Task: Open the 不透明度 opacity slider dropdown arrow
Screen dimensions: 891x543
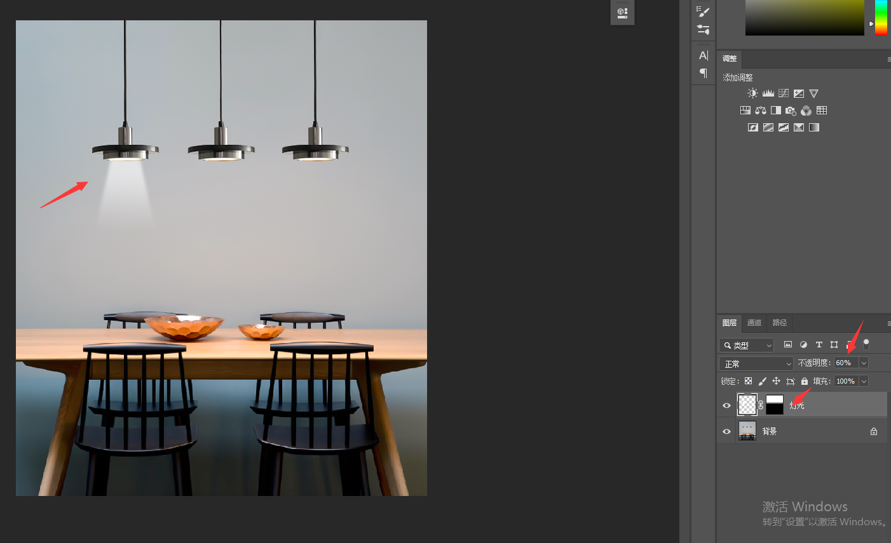Action: click(x=864, y=363)
